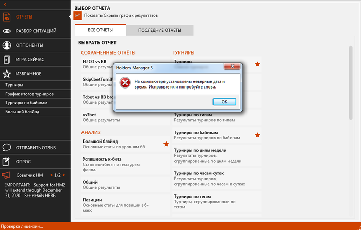Select the Турниры по типам report
Screen dimensions: 361x230
click(x=217, y=117)
